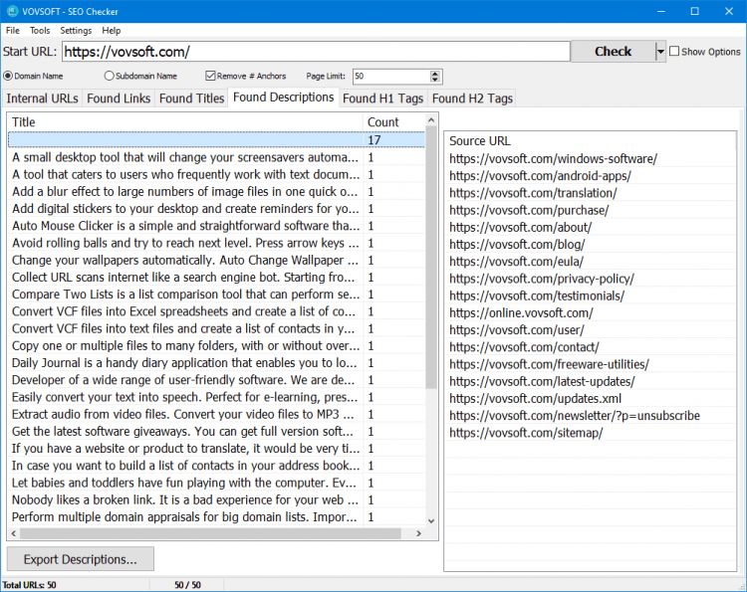Select the row 'Extract audio from video files'

(216, 415)
